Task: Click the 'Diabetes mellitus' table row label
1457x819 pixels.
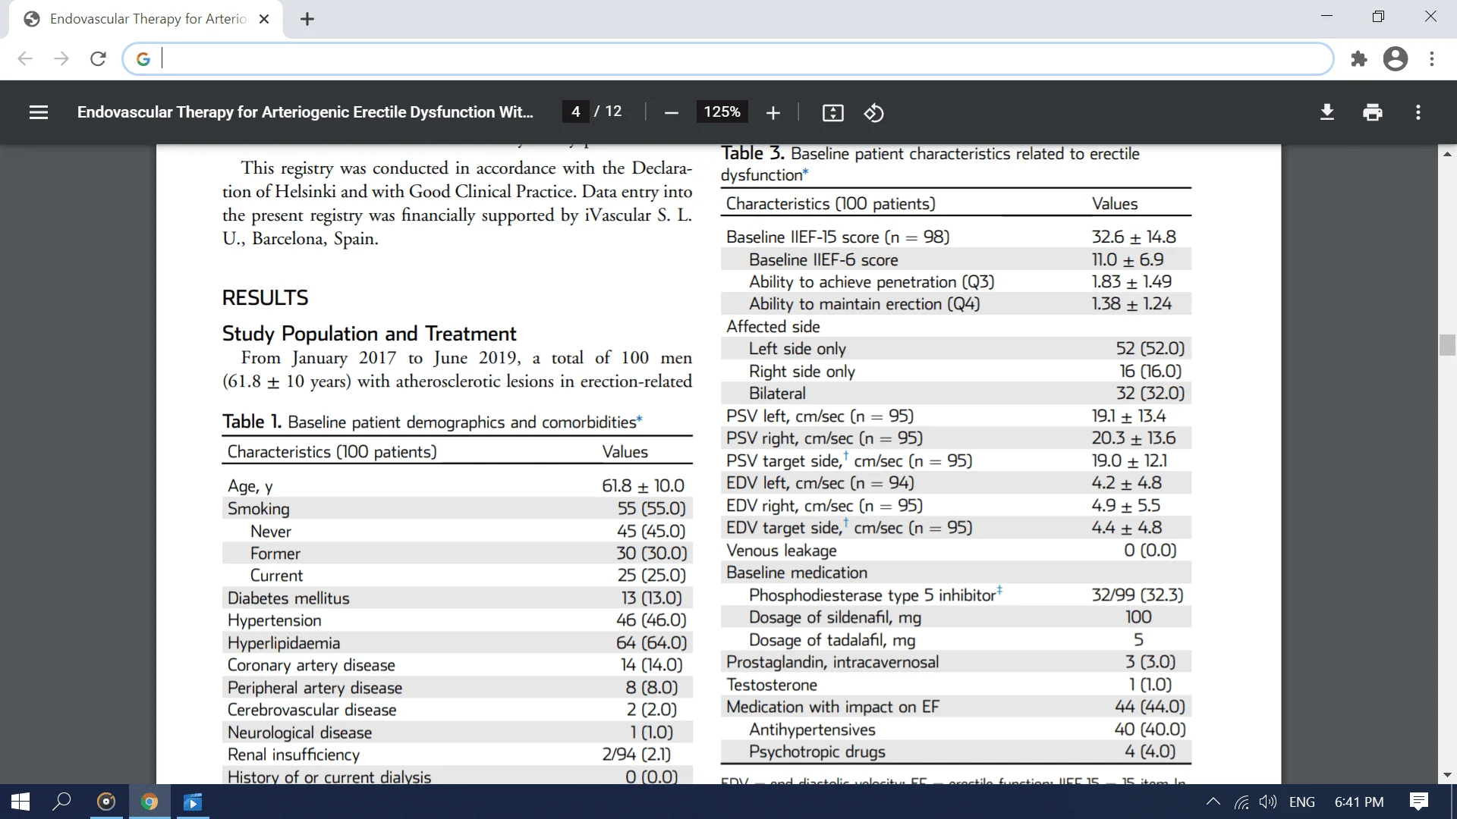Action: (x=288, y=598)
